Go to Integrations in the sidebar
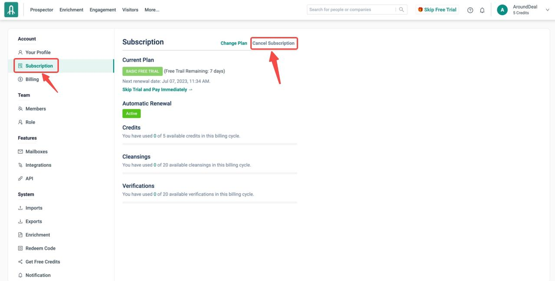The height and width of the screenshot is (281, 555). (38, 165)
